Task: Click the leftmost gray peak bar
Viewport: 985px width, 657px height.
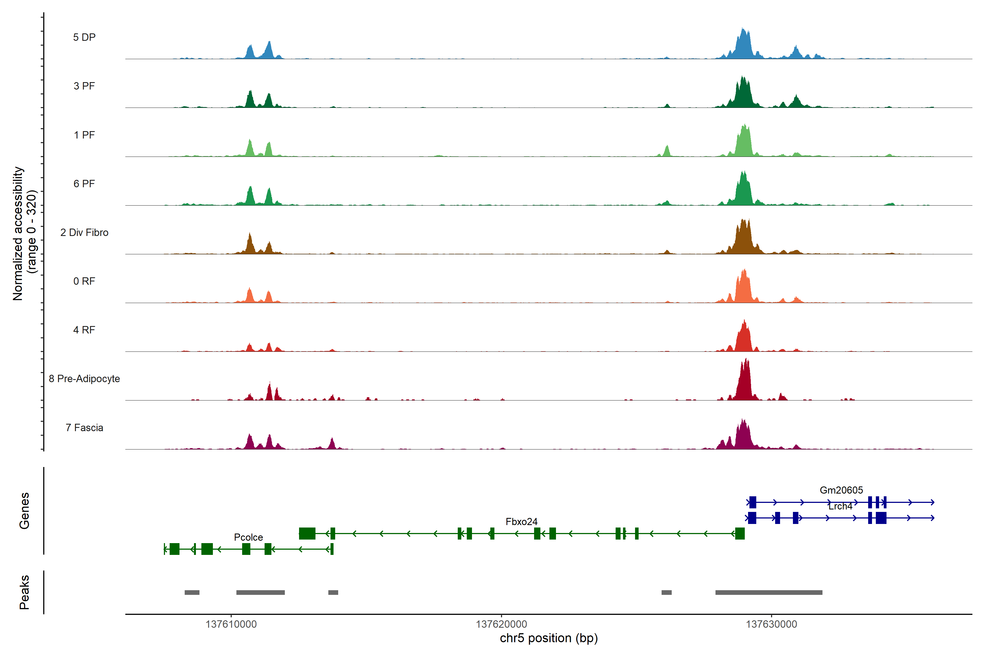Action: [x=192, y=592]
